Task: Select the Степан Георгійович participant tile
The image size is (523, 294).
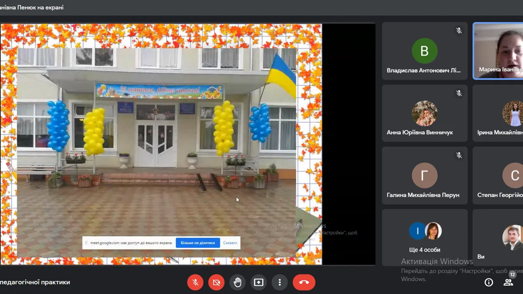Action: click(498, 175)
